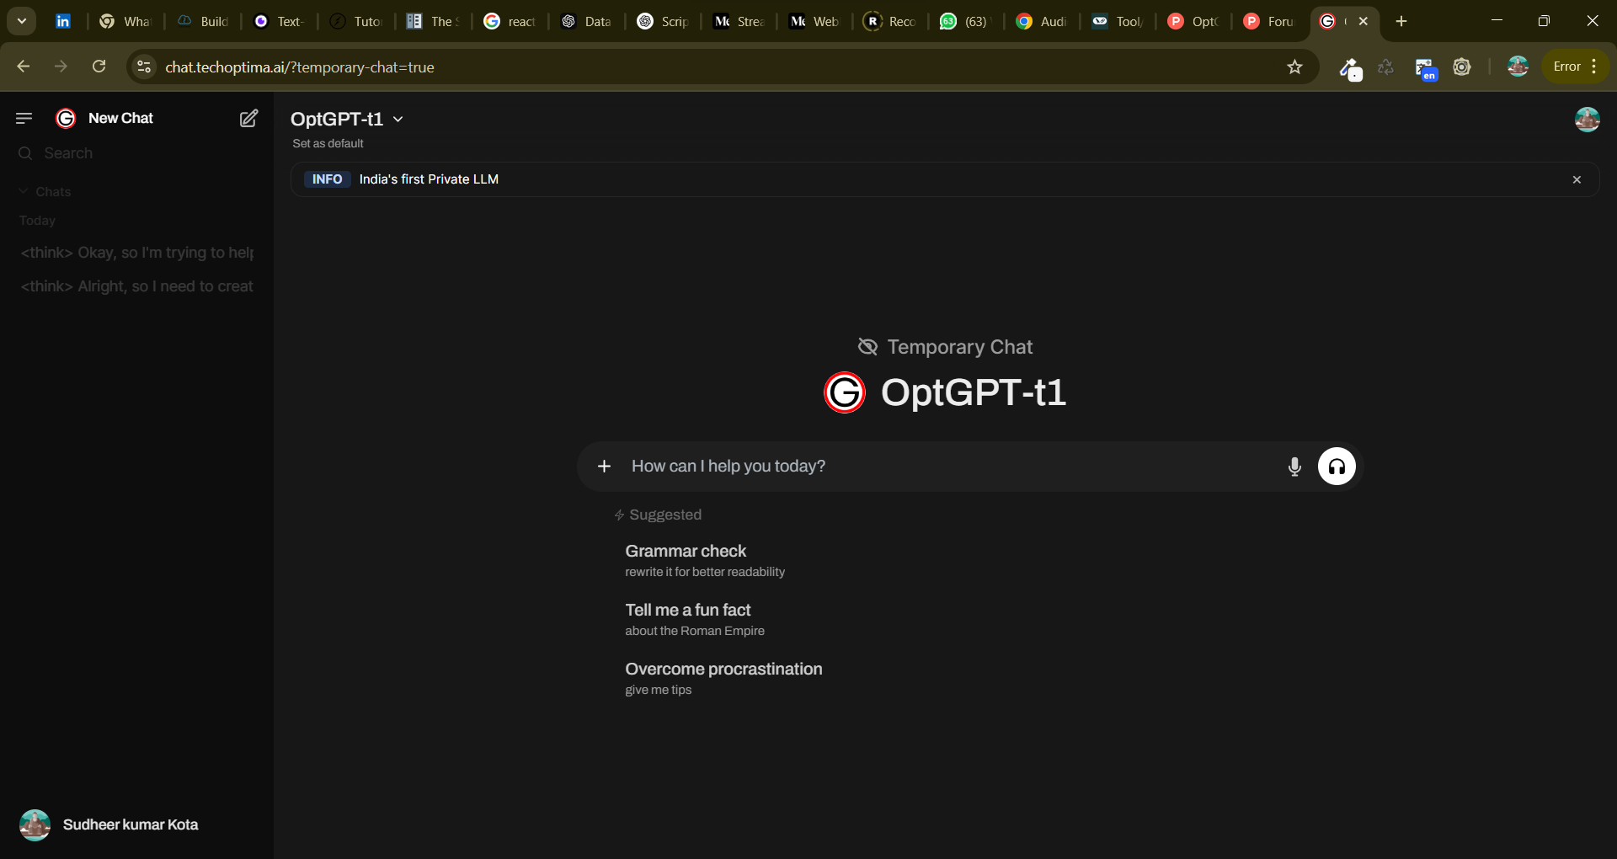The height and width of the screenshot is (859, 1617).
Task: Open the Chrome profile avatar in the toolbar
Action: click(1518, 67)
